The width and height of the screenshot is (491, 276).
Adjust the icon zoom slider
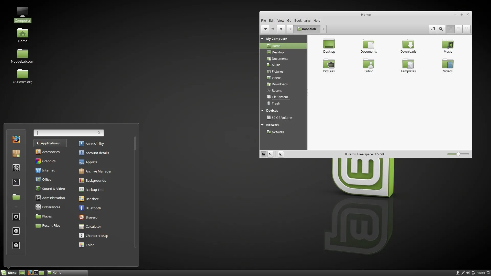click(458, 154)
